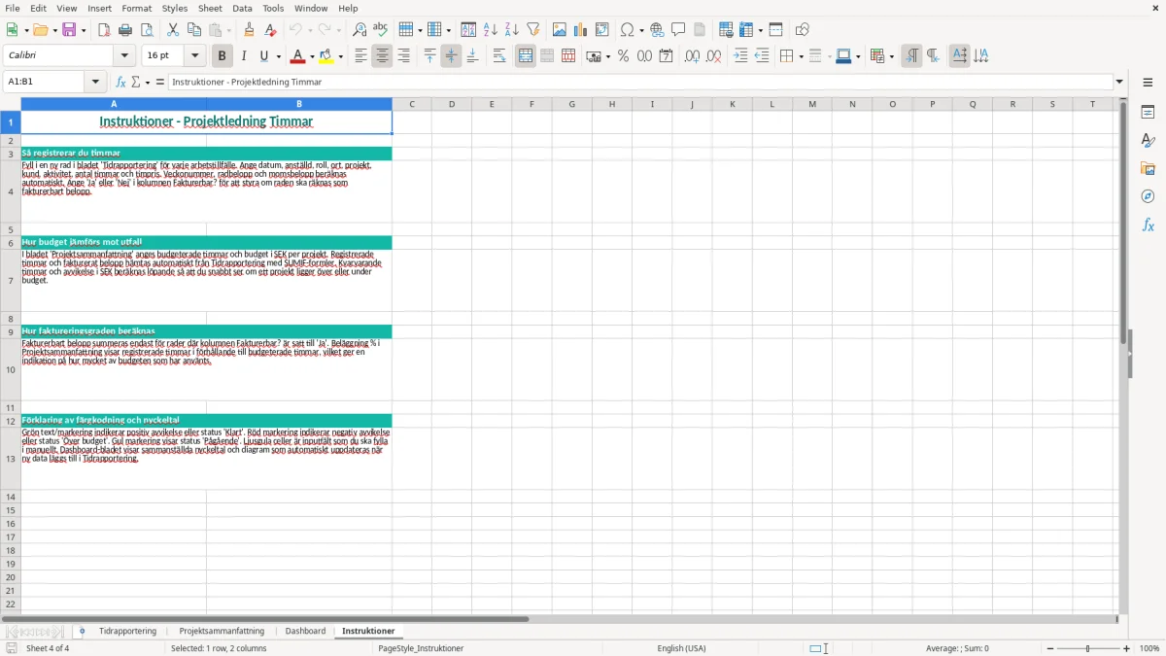Insert a hyperlink via globe icon
This screenshot has height=656, width=1166.
pos(657,30)
